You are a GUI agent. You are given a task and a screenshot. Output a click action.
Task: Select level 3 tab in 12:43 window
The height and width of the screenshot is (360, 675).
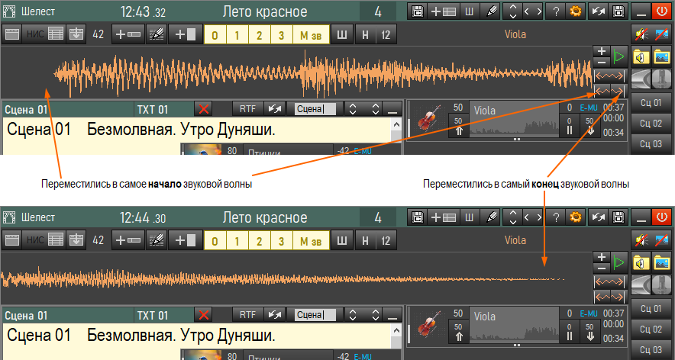[x=281, y=35]
